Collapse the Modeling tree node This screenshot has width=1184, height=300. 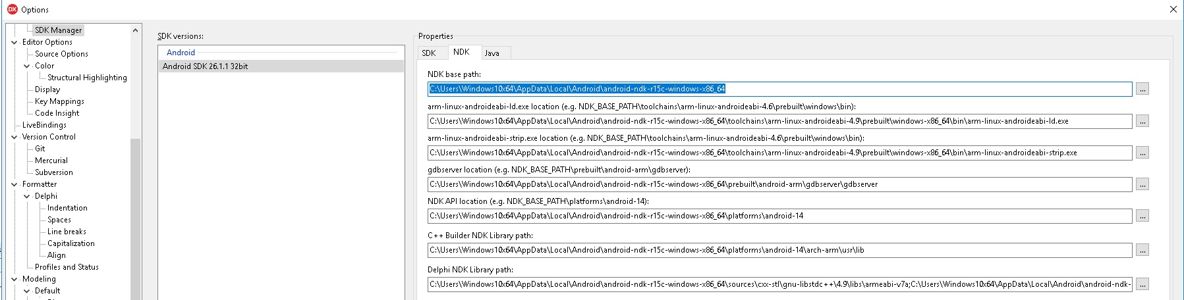pyautogui.click(x=14, y=279)
